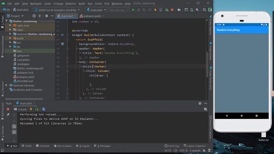Screen dimensions: 274x154
Task: Toggle breakpoint gutter color square at backgroundColor line
Action: 63,44
